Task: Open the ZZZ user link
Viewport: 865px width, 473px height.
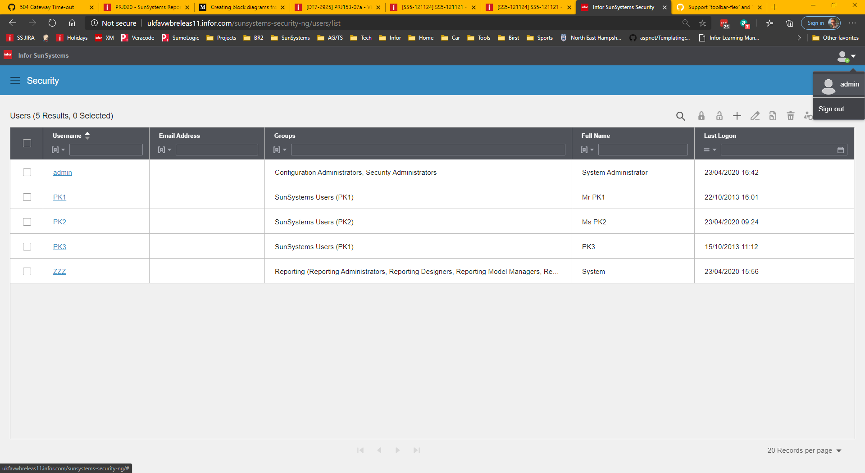Action: pos(59,272)
